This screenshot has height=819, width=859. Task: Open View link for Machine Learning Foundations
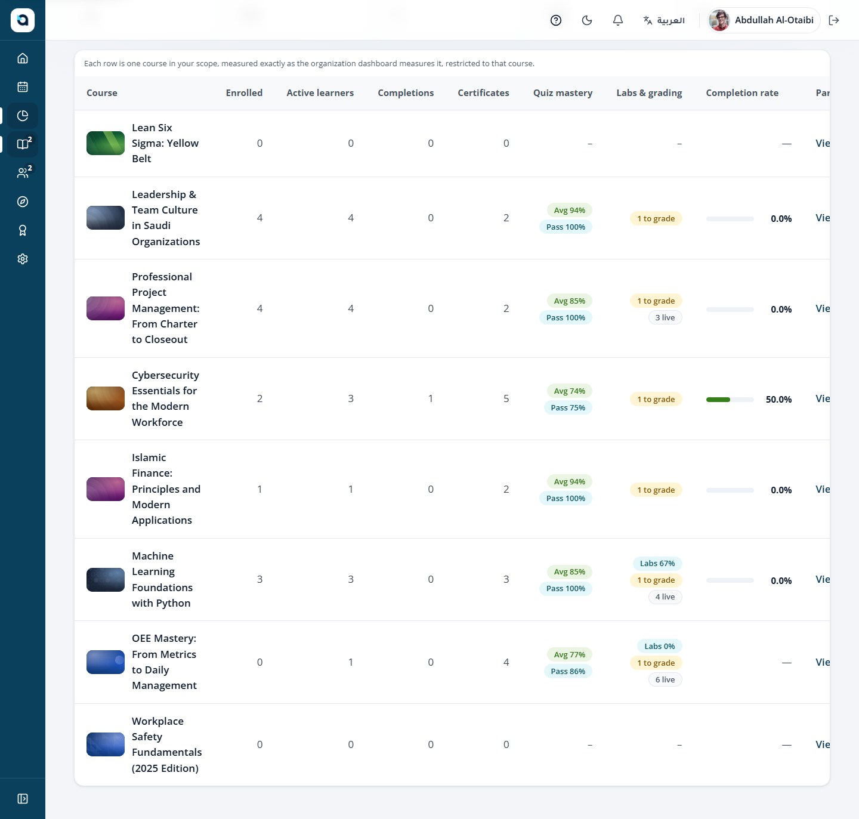(x=823, y=579)
